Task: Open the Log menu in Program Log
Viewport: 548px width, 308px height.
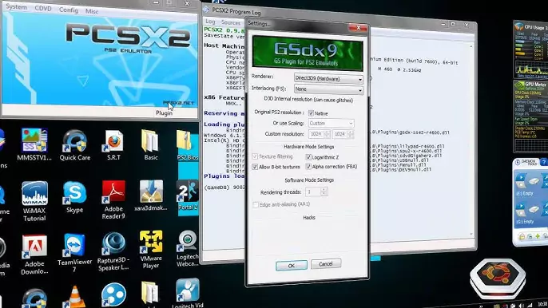Action: pos(210,22)
